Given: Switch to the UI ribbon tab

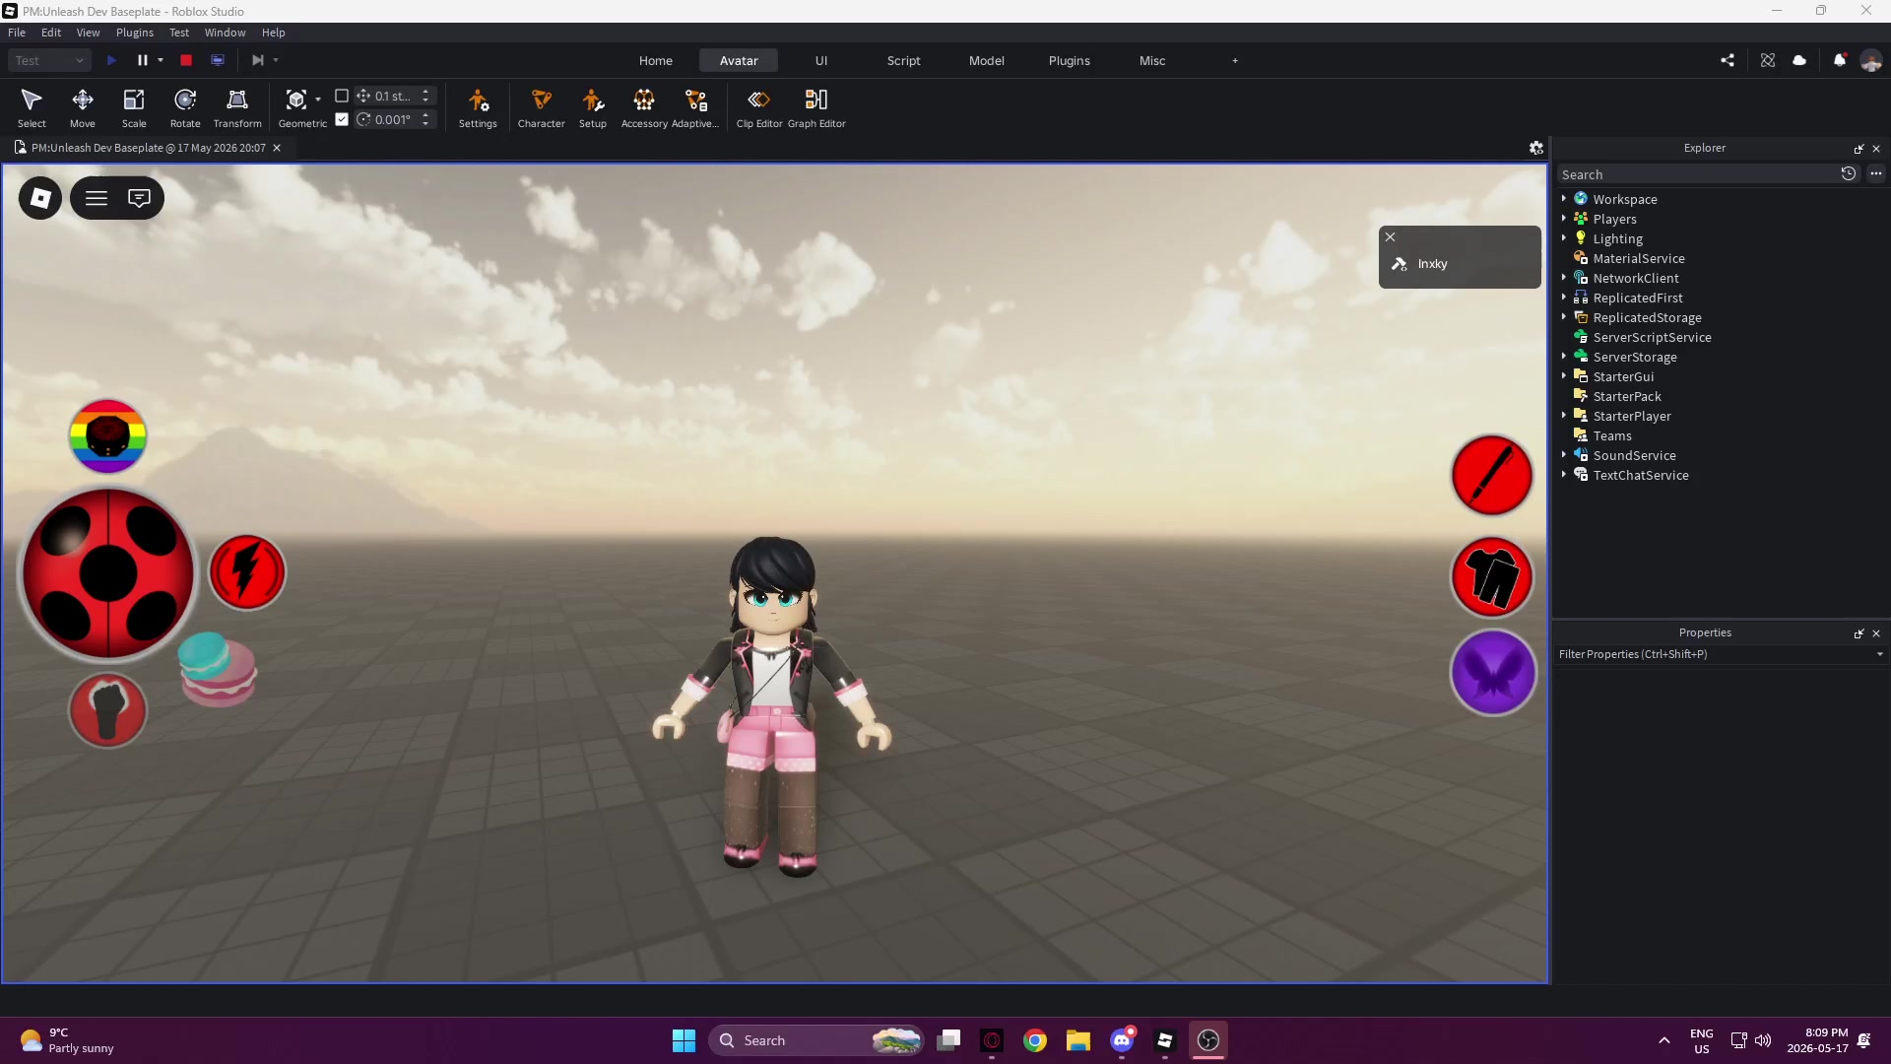Looking at the screenshot, I should coord(821,61).
